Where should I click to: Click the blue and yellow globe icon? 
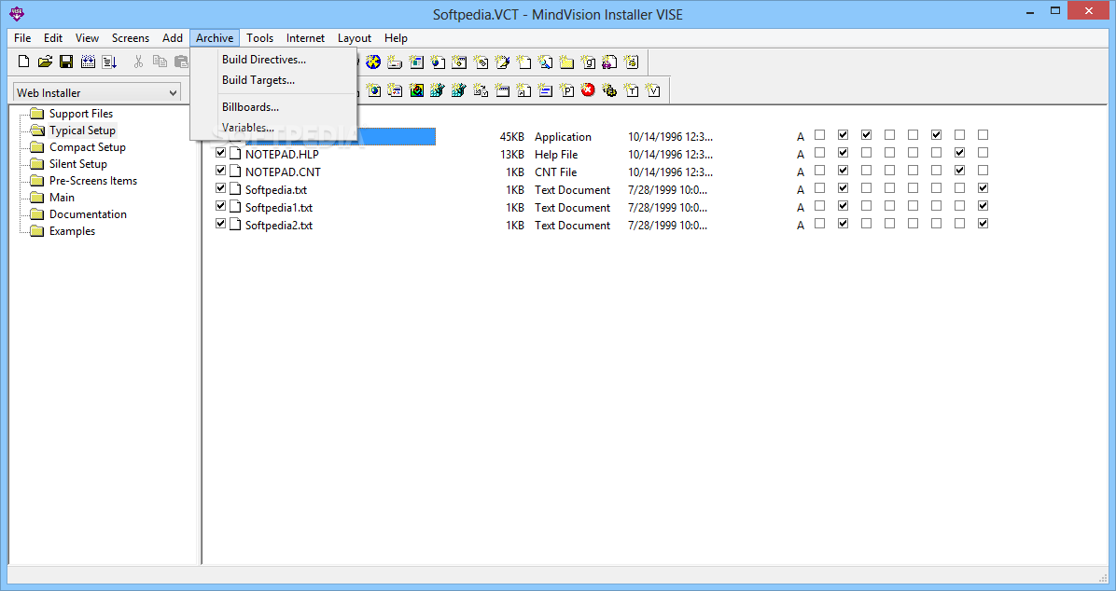click(x=373, y=62)
